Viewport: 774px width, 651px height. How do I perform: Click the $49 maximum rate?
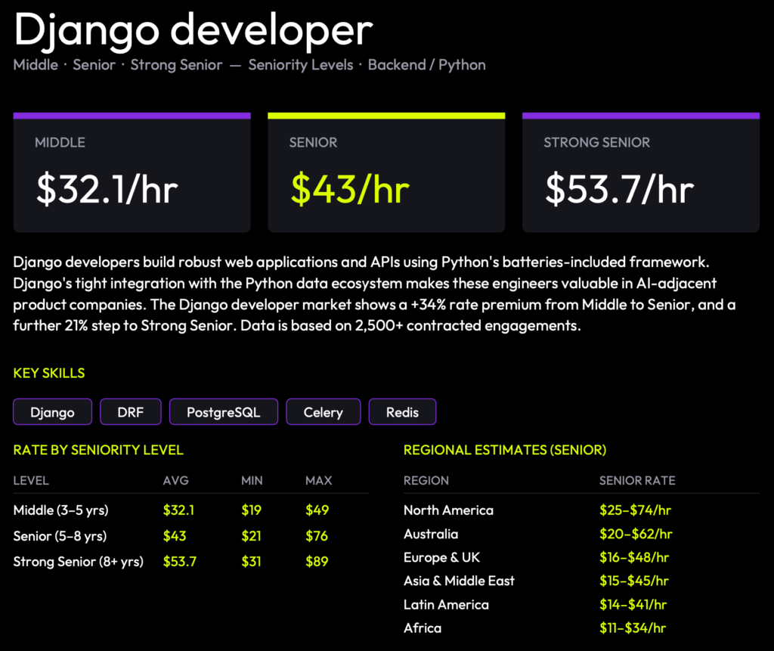pyautogui.click(x=317, y=510)
